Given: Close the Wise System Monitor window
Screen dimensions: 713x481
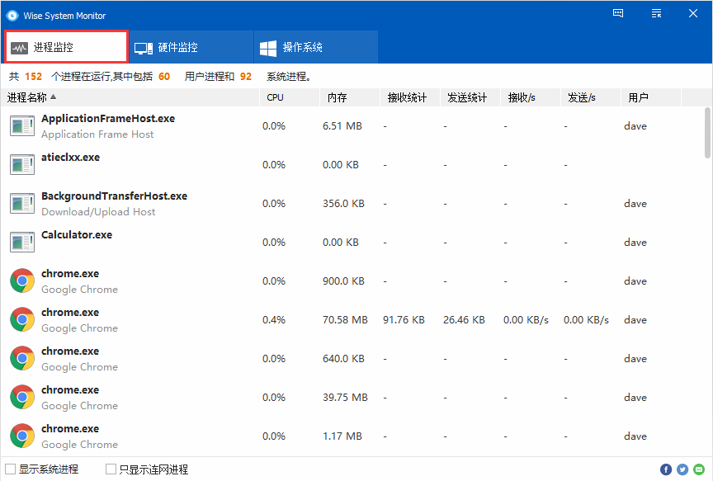Looking at the screenshot, I should coord(693,13).
